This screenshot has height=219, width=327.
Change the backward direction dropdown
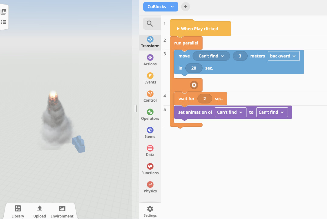coord(284,56)
